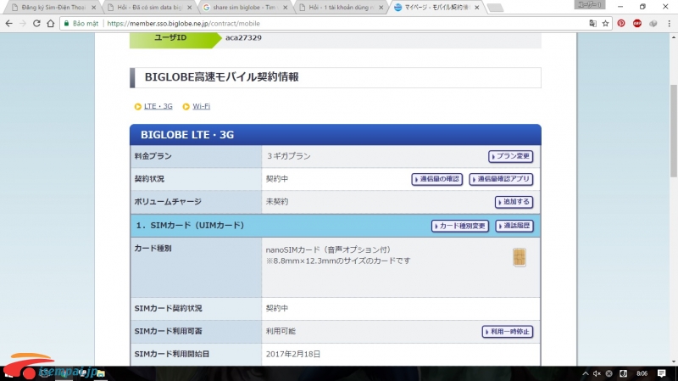Open the gray extension beside ABP

tap(653, 24)
